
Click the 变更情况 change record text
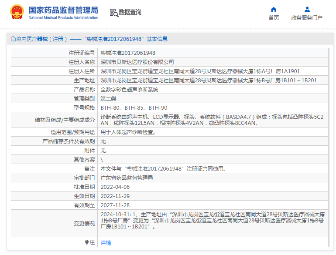[x=84, y=223]
